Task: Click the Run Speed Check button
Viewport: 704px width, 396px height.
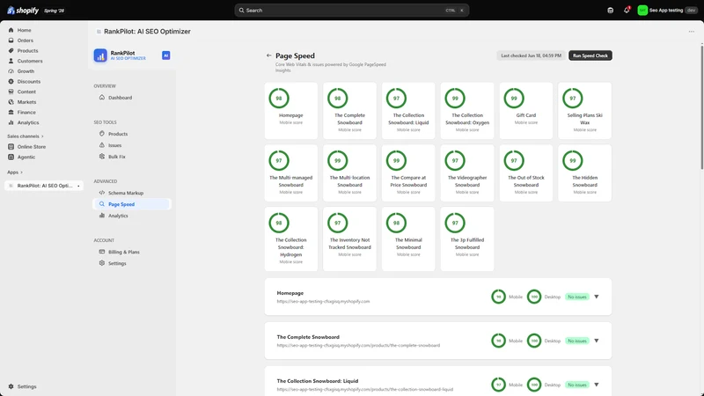Action: (590, 55)
